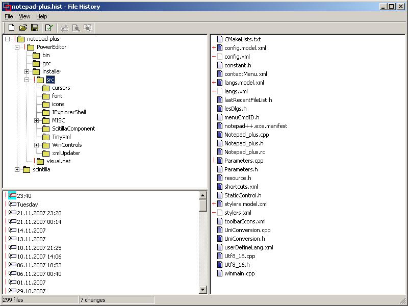Click the 299 files status entry
Image resolution: width=408 pixels, height=306 pixels.
tap(40, 300)
